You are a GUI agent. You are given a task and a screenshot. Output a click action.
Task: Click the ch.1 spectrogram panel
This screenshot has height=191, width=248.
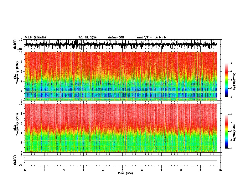tap(121, 76)
